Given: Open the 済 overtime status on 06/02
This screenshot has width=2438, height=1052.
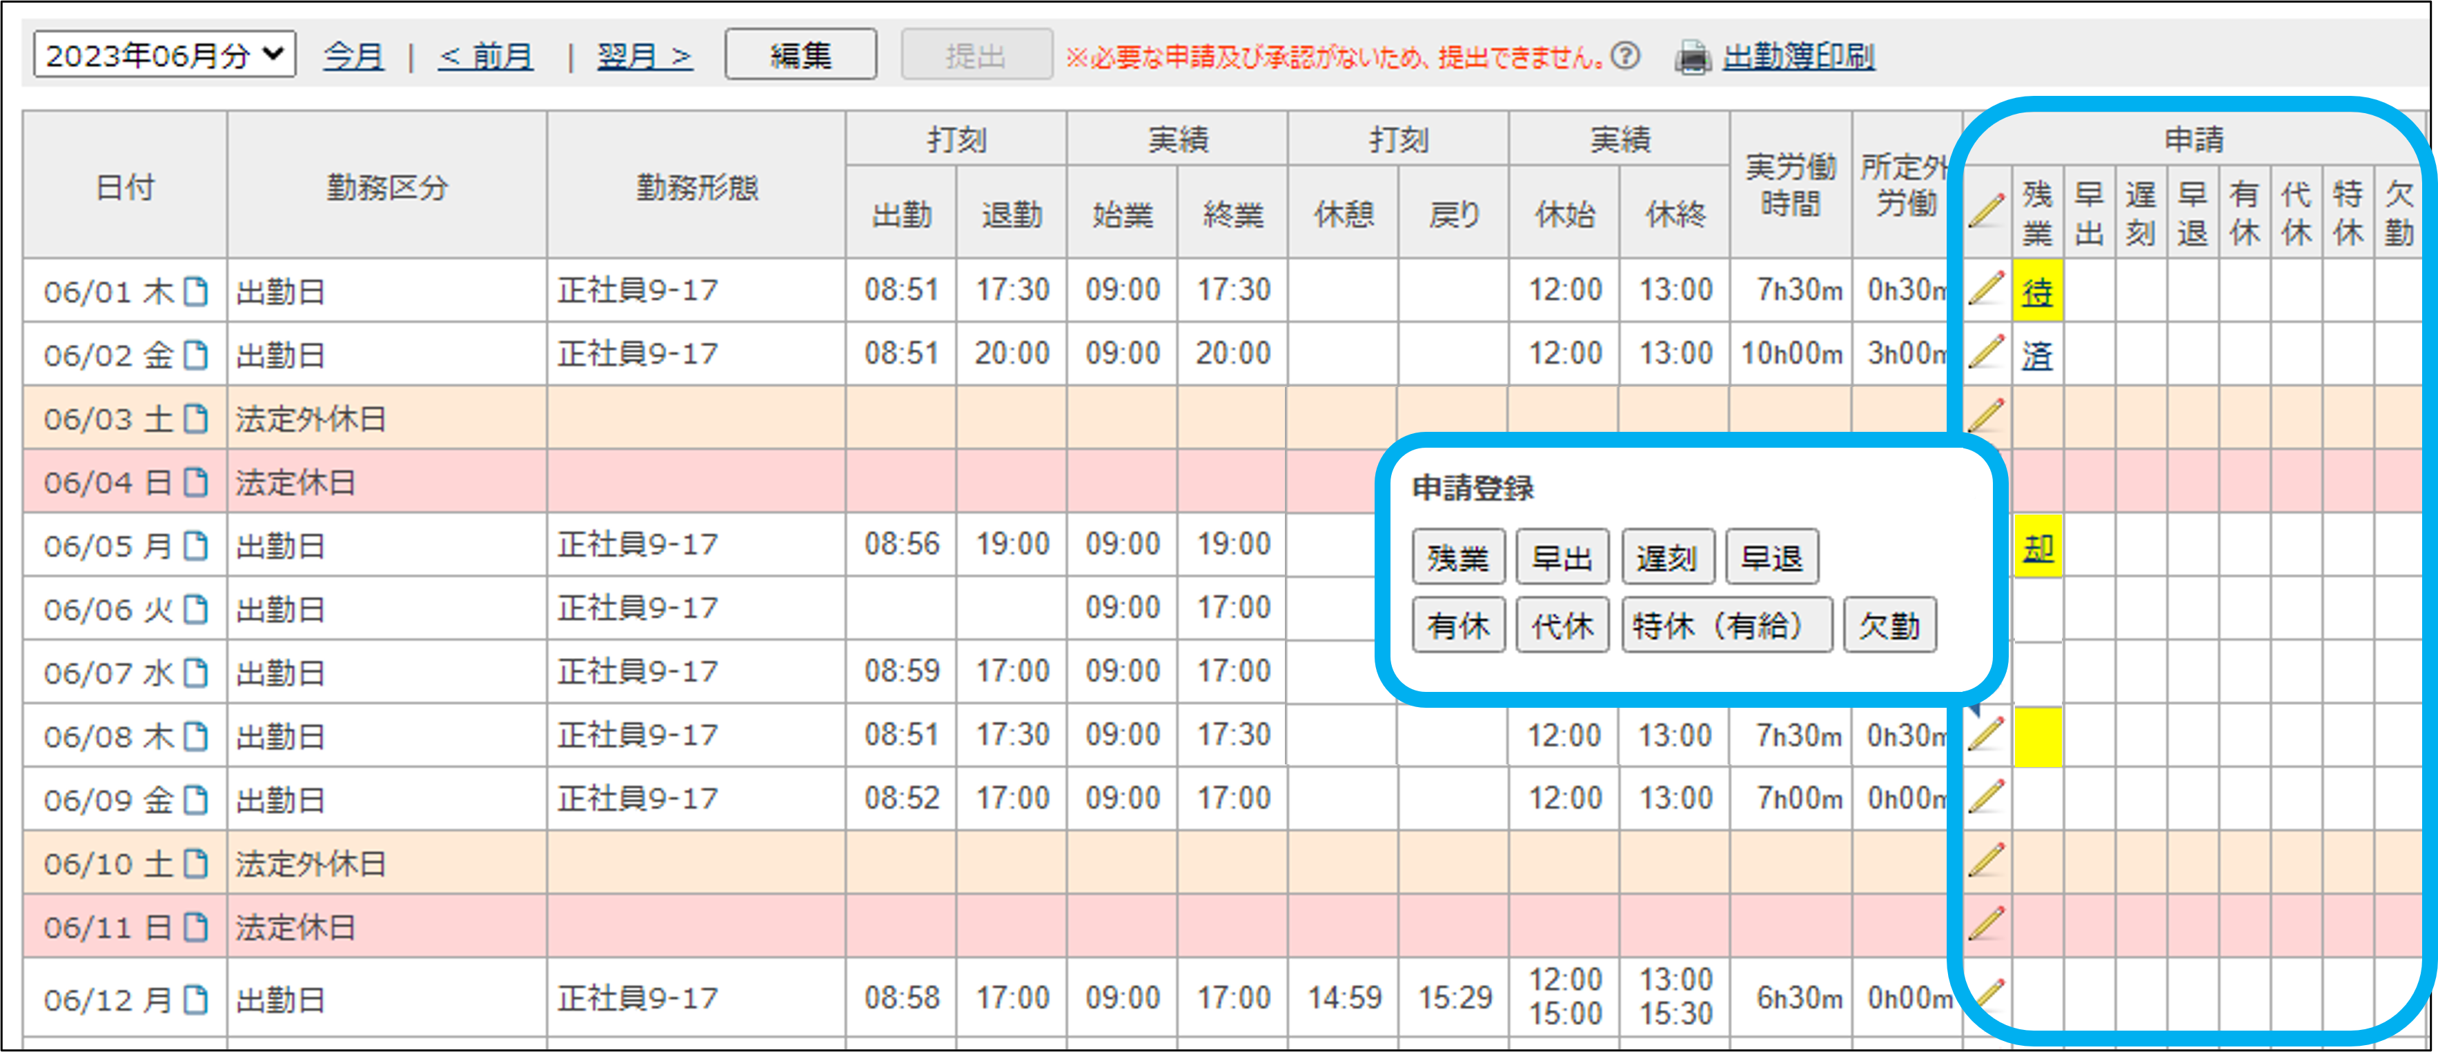Looking at the screenshot, I should (x=2036, y=356).
